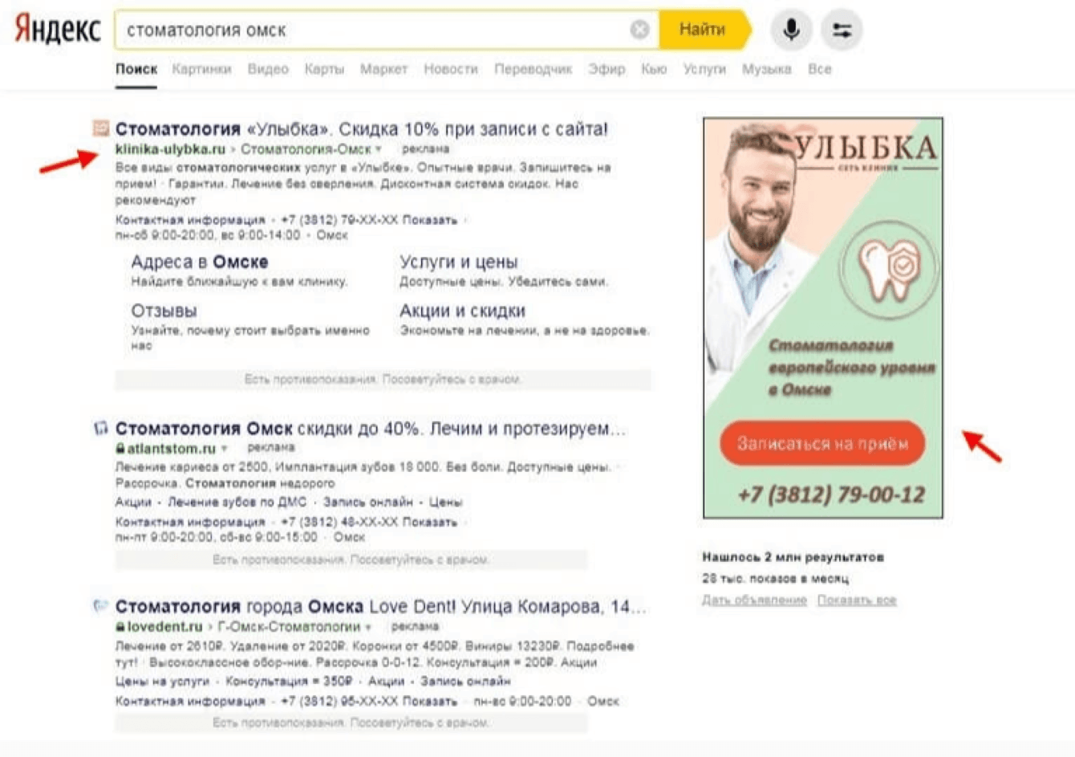Screen dimensions: 1075x757
Task: Open the Услуги и цены sitelink
Action: point(459,262)
